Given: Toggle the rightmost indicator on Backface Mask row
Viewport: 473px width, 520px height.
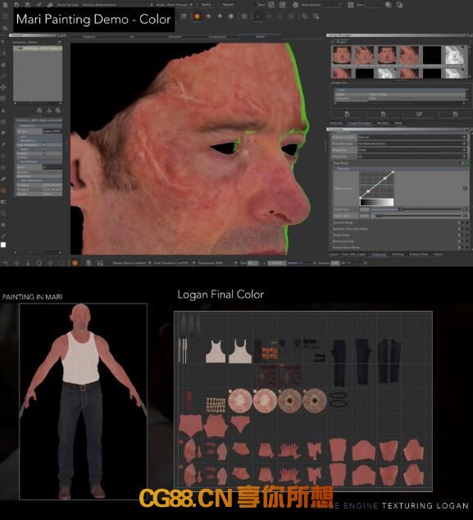Looking at the screenshot, I should tap(467, 241).
